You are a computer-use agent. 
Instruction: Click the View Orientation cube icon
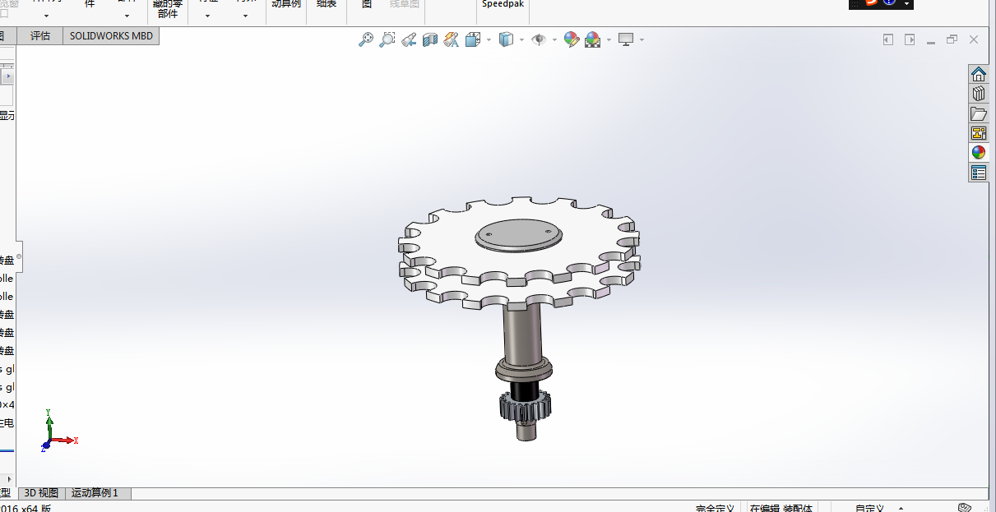473,39
